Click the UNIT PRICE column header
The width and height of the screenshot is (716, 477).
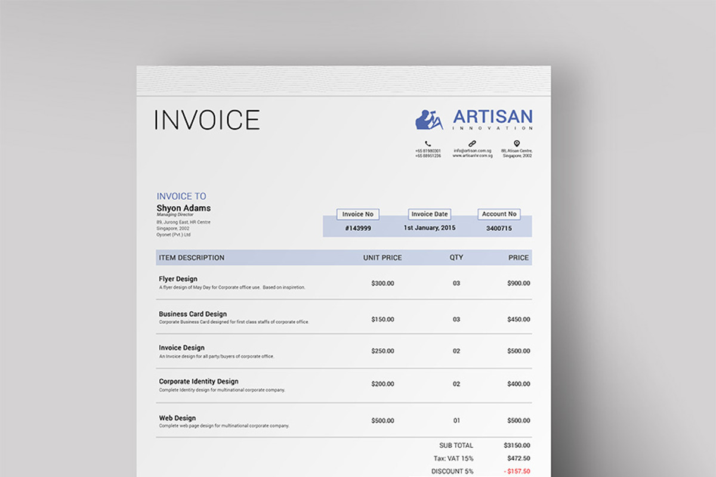[382, 258]
